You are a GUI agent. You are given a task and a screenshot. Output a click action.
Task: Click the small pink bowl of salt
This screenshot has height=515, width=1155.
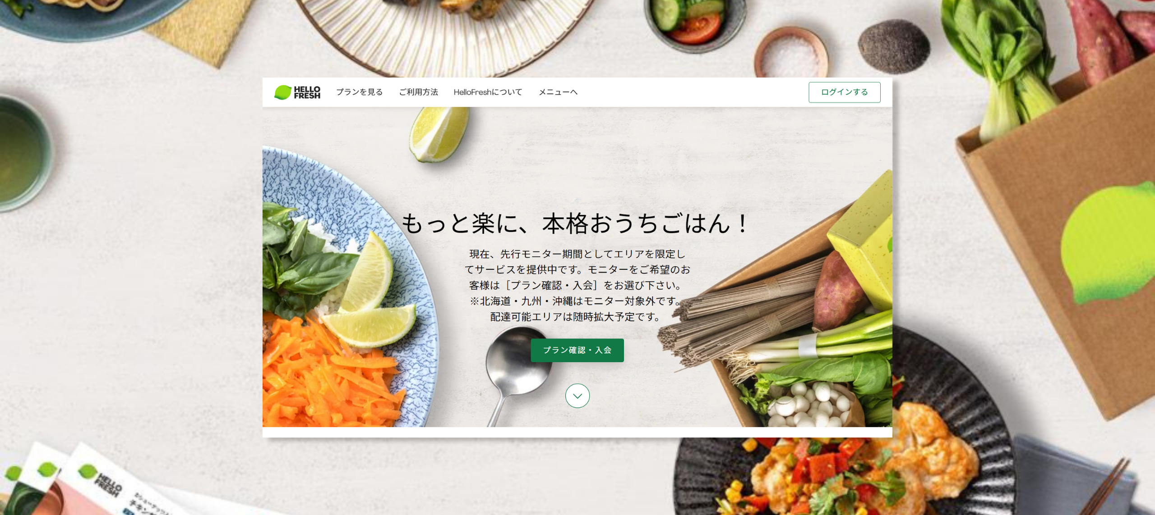[x=791, y=54]
